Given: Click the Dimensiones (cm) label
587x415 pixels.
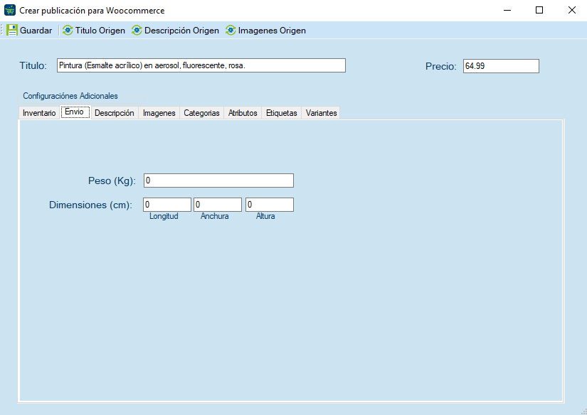Looking at the screenshot, I should pyautogui.click(x=90, y=205).
